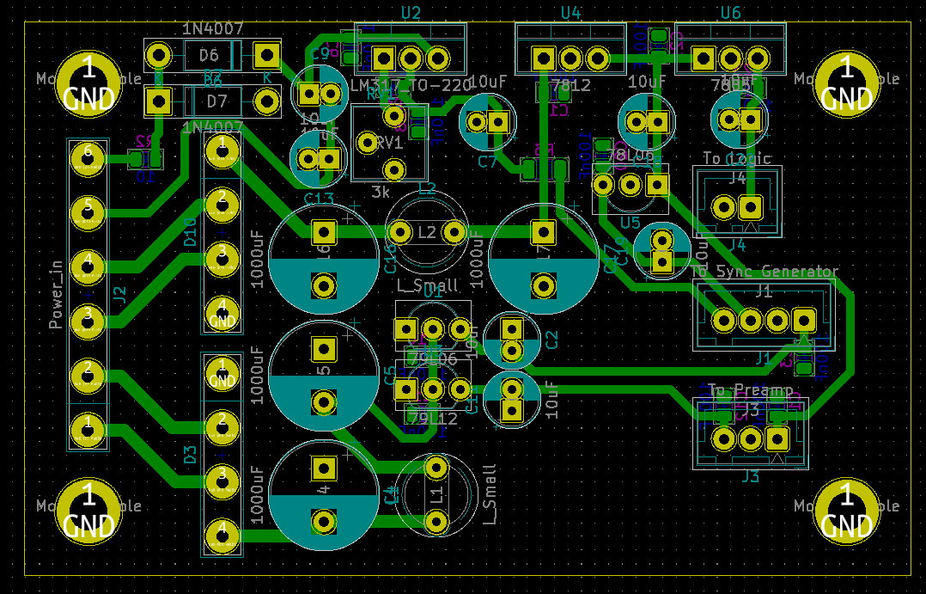Image resolution: width=926 pixels, height=594 pixels.
Task: Click the To Sync Generator label
Action: pyautogui.click(x=765, y=272)
